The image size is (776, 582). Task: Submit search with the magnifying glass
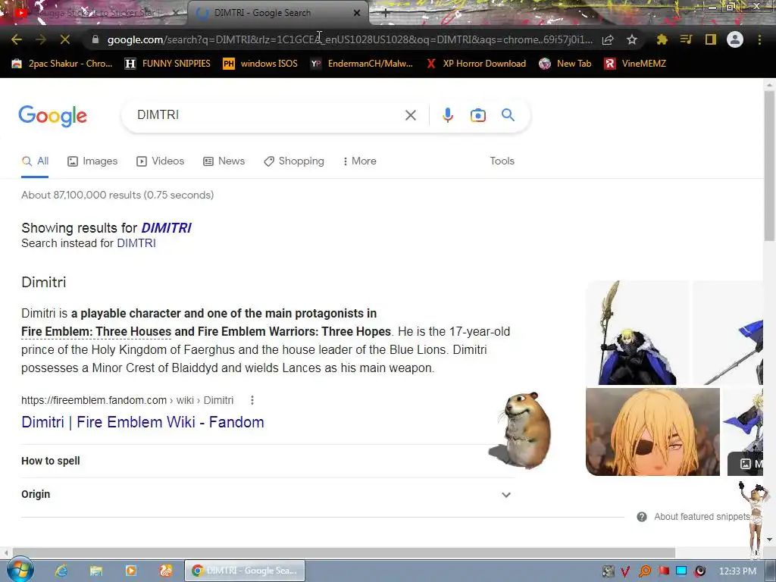[x=508, y=115]
